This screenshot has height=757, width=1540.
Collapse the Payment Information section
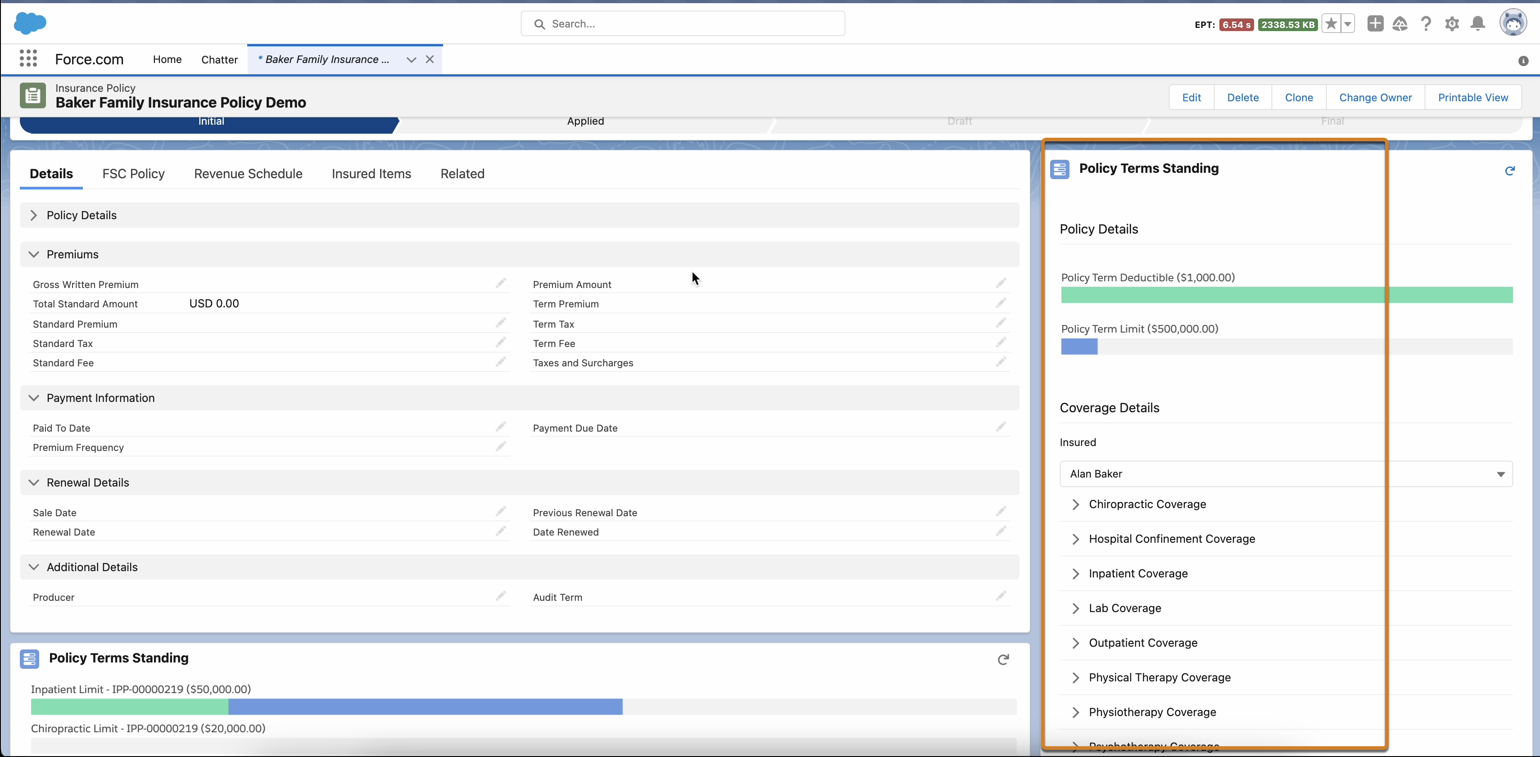(x=33, y=398)
